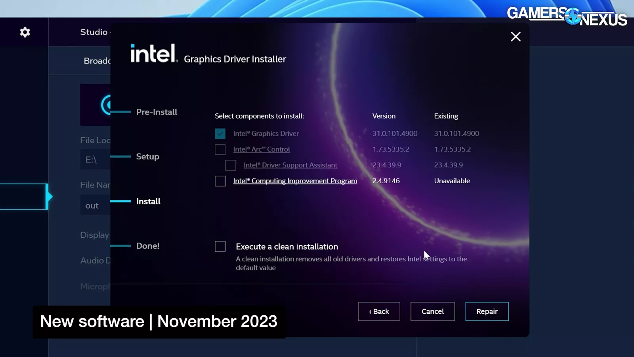Toggle the Intel Graphics Driver checkbox
Screen dimensions: 634x357
coord(220,134)
